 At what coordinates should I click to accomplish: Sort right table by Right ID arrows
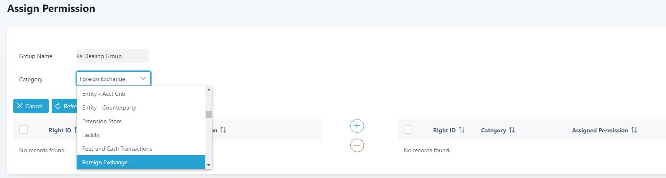[461, 130]
